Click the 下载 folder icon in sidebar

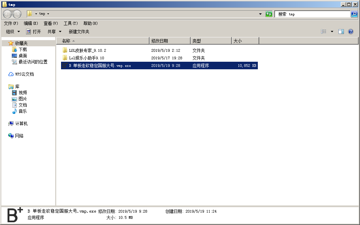coord(14,49)
